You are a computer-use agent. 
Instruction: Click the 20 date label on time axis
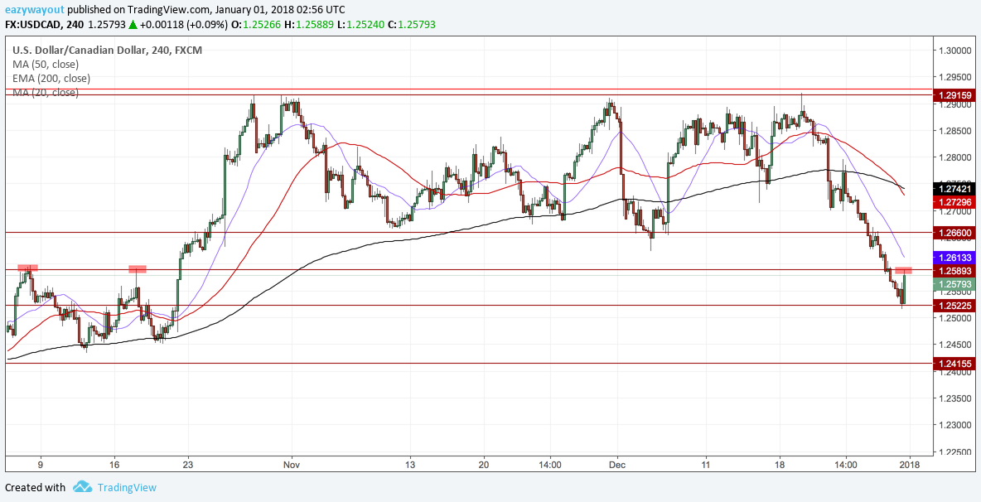point(483,466)
